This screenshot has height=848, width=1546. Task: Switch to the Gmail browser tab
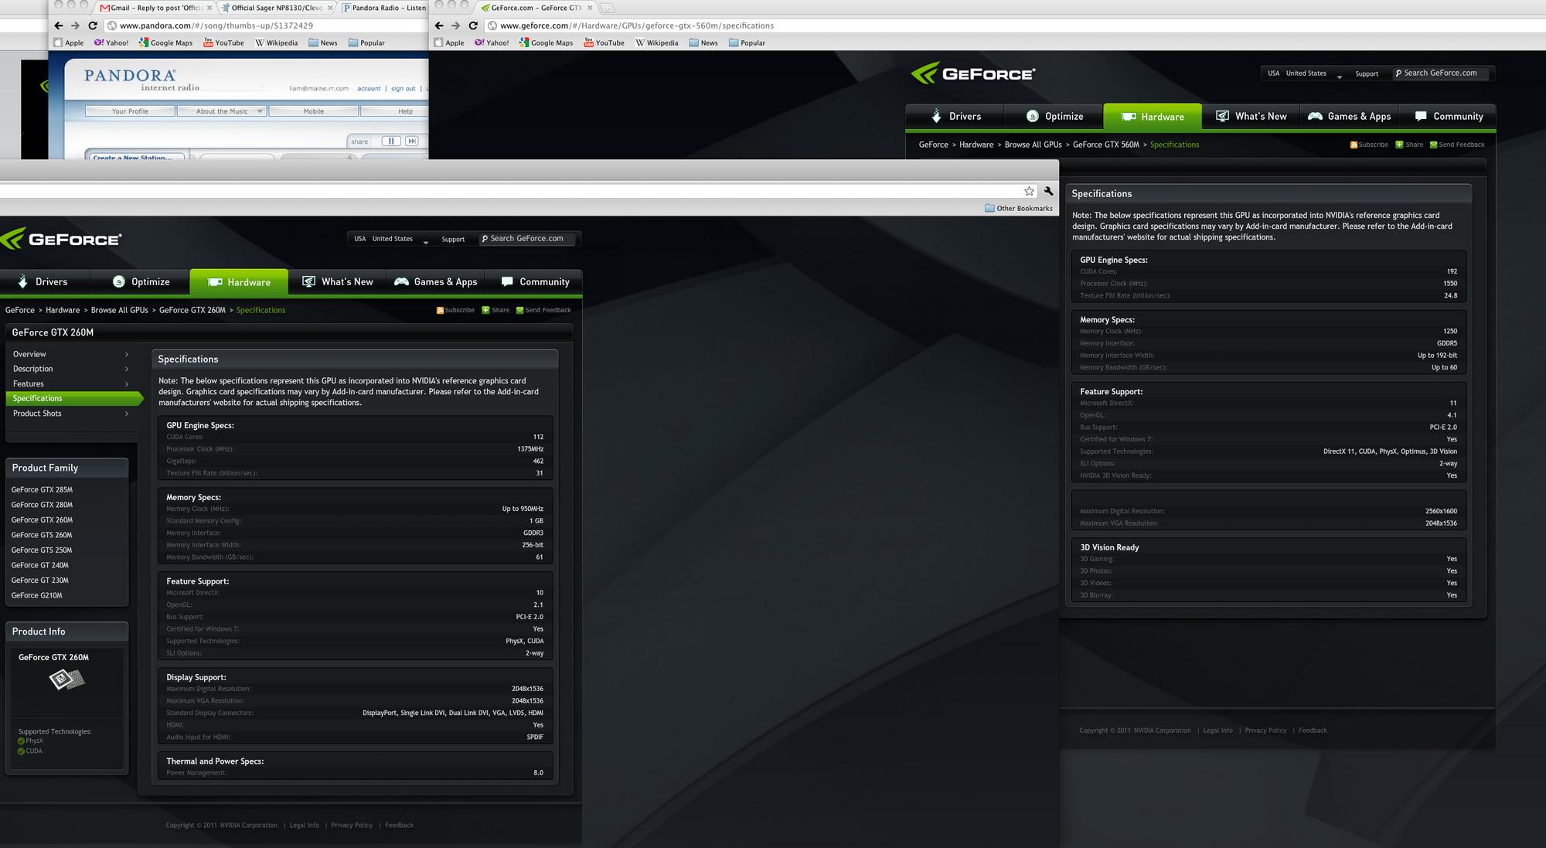coord(155,8)
